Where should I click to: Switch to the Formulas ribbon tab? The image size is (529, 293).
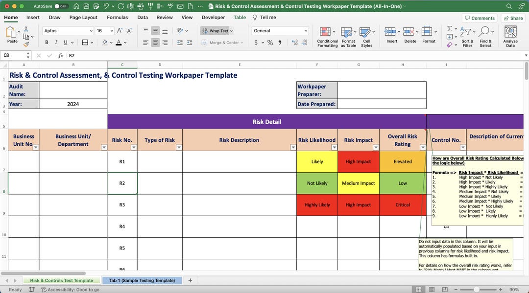tap(118, 17)
